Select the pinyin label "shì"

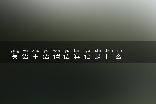[98, 50]
